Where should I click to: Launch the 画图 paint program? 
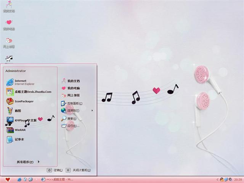coord(14,111)
